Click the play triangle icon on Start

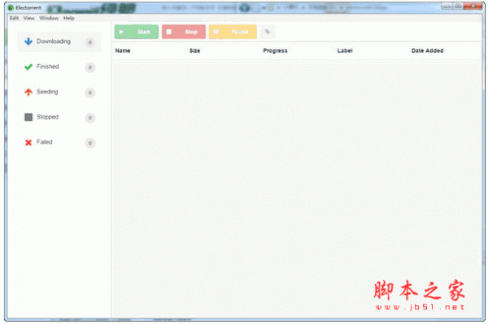click(x=121, y=32)
